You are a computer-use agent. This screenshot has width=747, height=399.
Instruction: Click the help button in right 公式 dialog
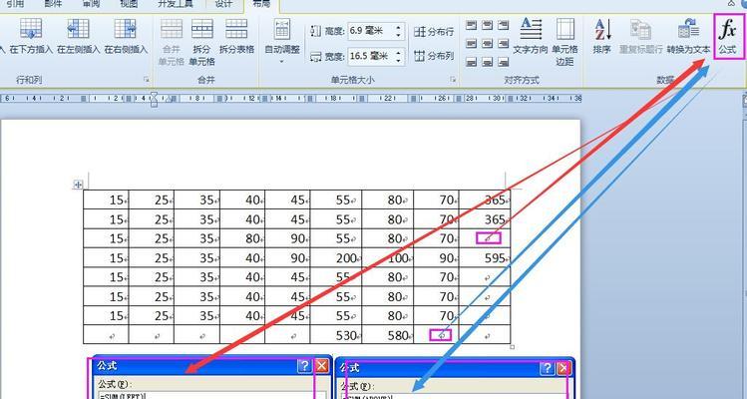pos(547,368)
